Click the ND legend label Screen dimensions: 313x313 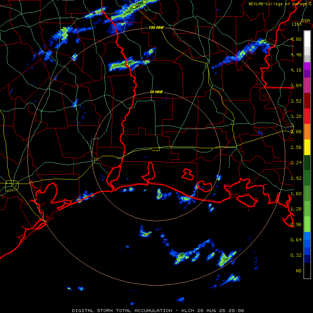(299, 271)
